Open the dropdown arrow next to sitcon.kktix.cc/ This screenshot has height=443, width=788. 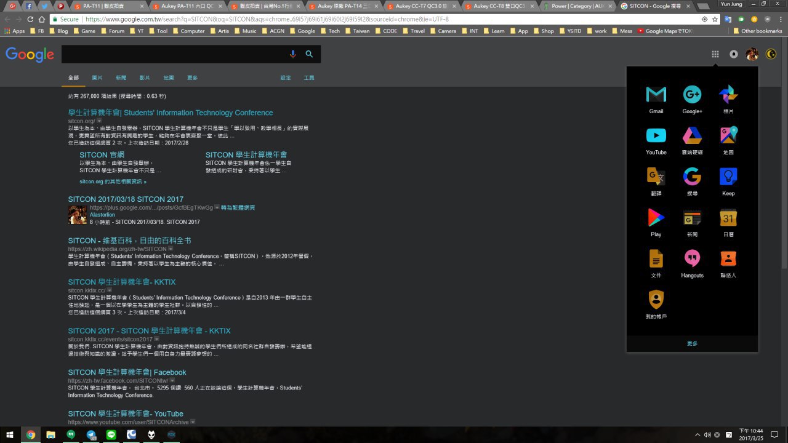109,290
